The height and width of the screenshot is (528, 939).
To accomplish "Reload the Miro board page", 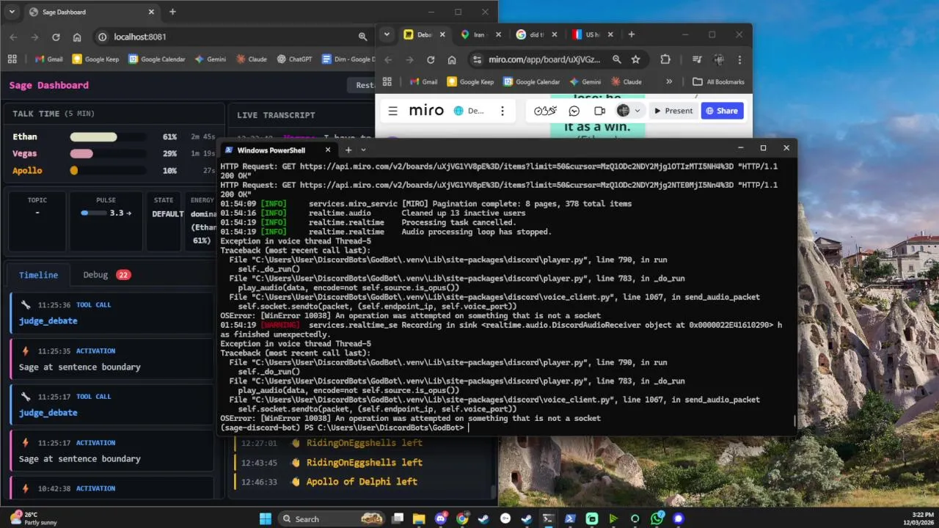I will [431, 59].
